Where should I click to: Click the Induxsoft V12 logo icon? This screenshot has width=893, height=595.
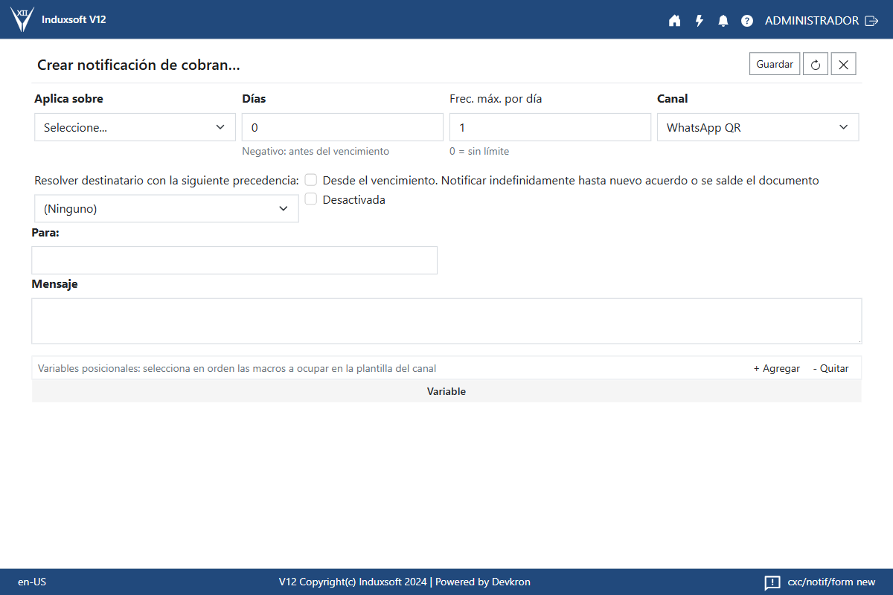[x=22, y=19]
